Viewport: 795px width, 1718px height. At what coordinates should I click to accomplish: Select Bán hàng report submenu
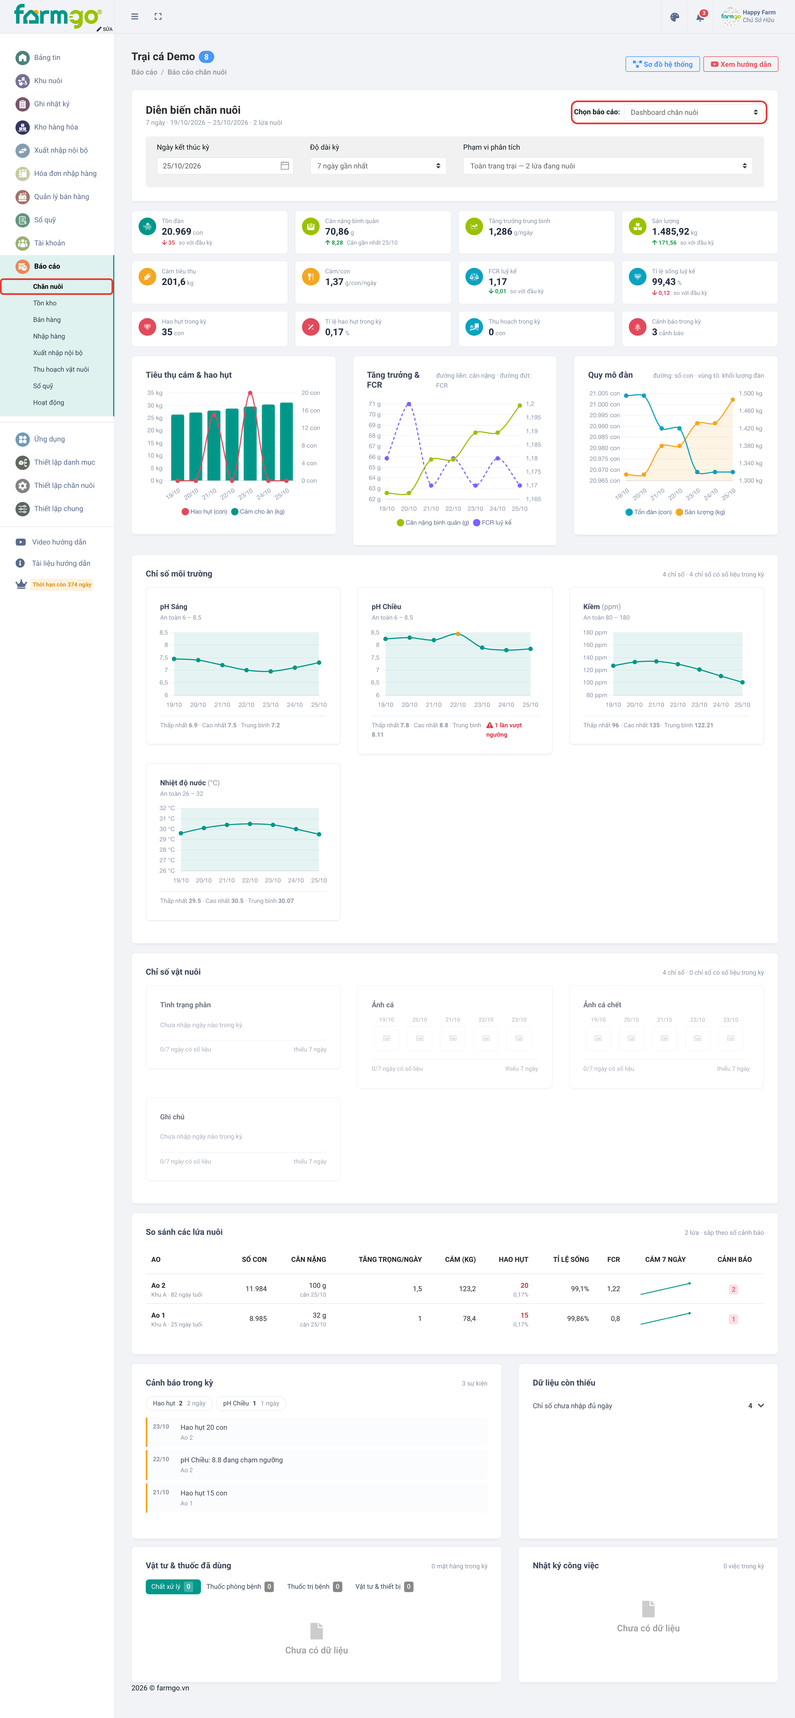pos(47,320)
